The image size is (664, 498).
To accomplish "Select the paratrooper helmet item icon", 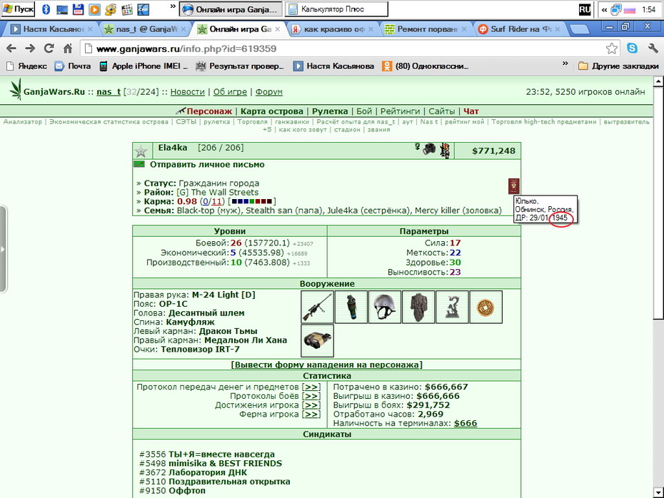I will click(385, 308).
